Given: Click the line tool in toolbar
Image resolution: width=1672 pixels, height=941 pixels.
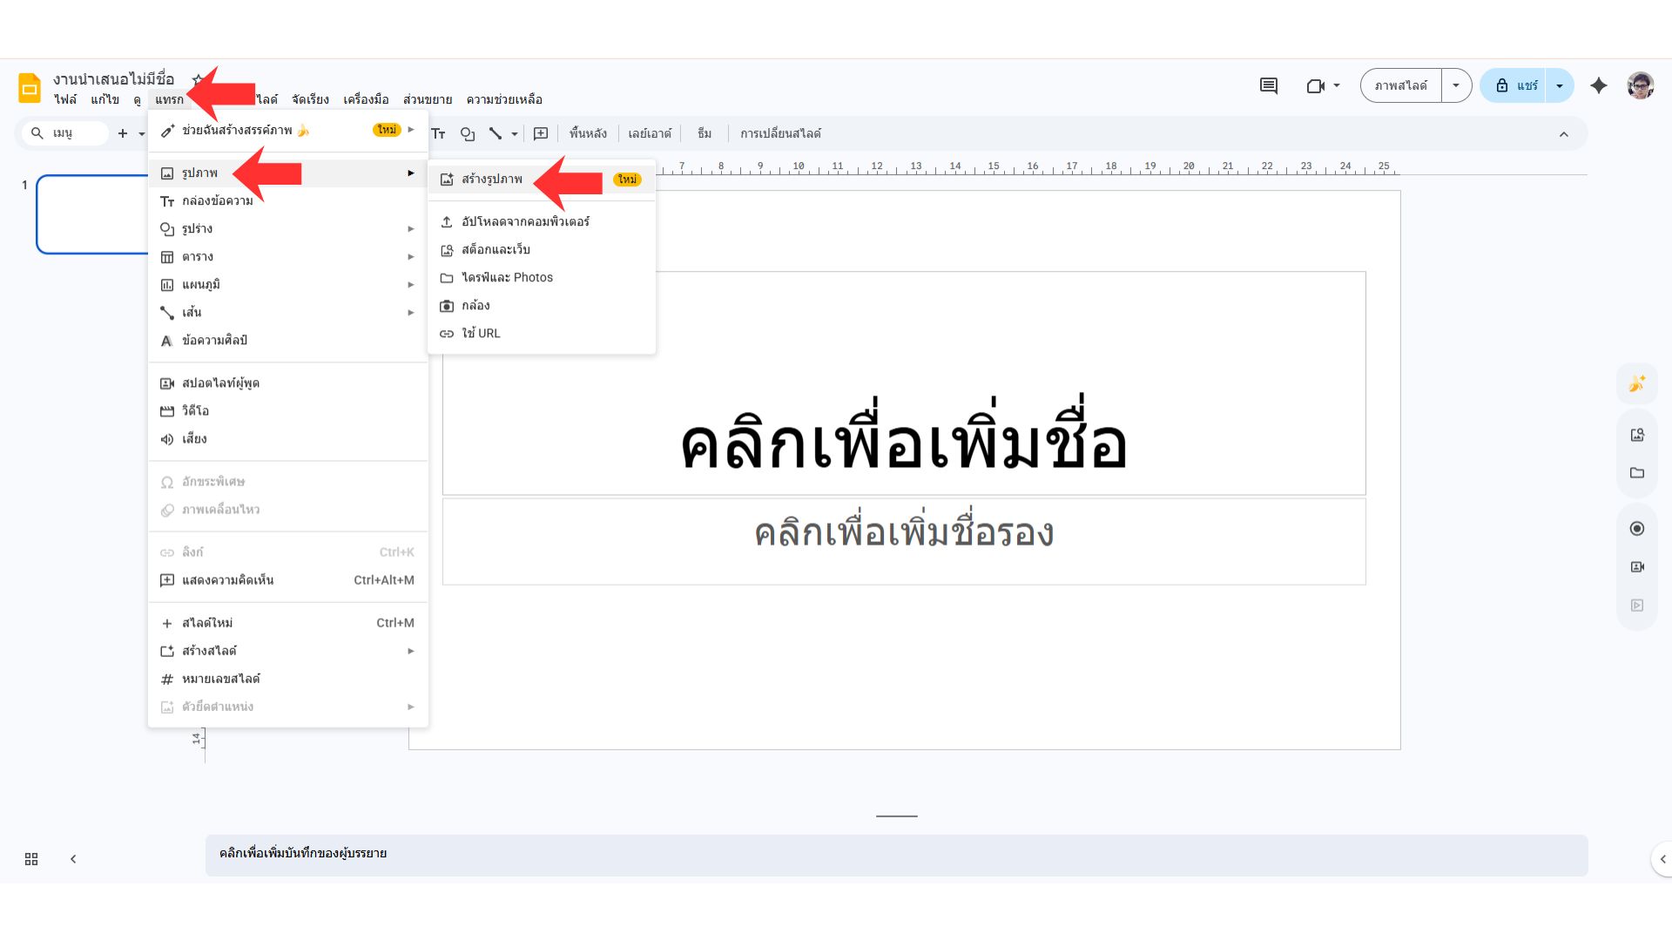Looking at the screenshot, I should (496, 133).
